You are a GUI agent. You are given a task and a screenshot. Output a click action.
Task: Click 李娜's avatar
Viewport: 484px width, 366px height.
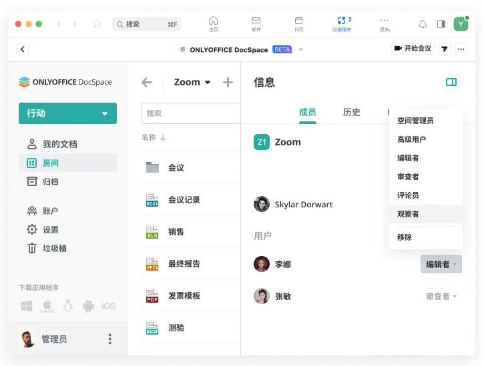click(262, 264)
